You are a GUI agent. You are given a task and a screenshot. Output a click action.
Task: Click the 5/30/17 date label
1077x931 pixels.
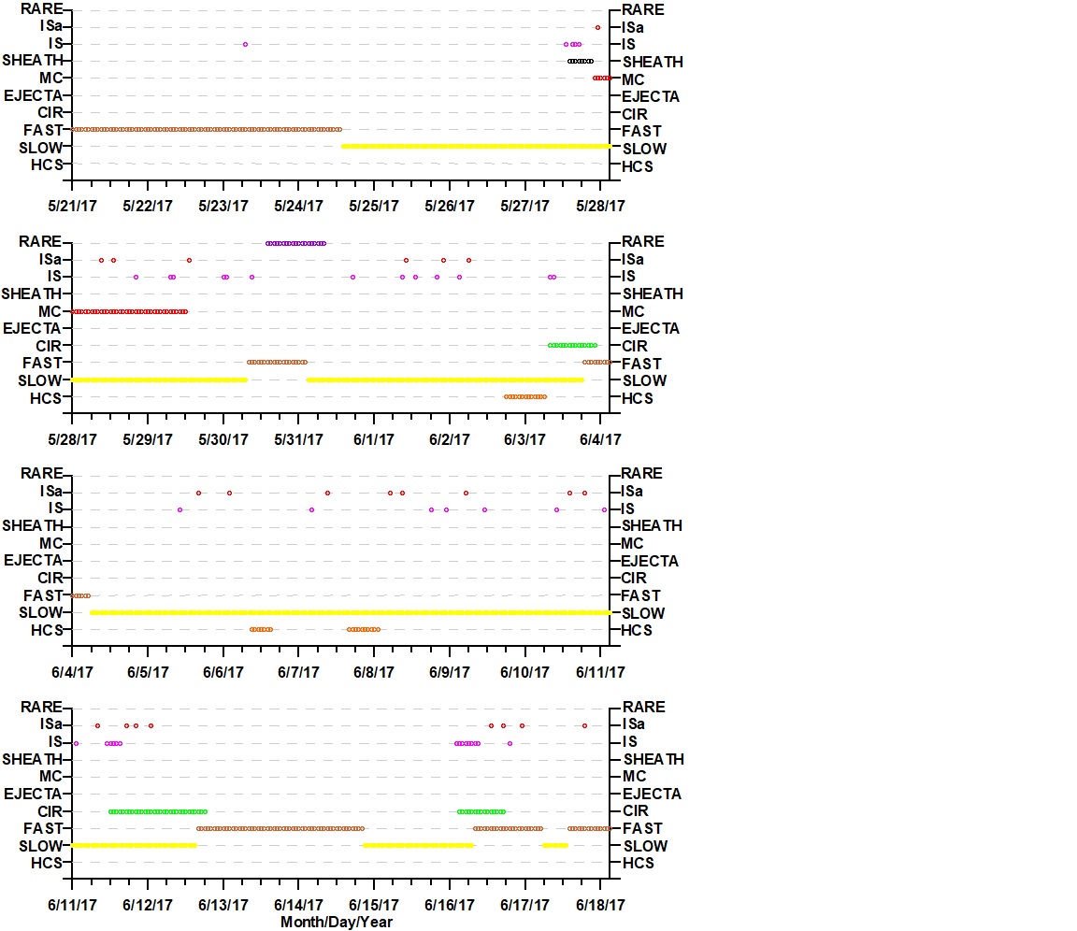[x=223, y=439]
